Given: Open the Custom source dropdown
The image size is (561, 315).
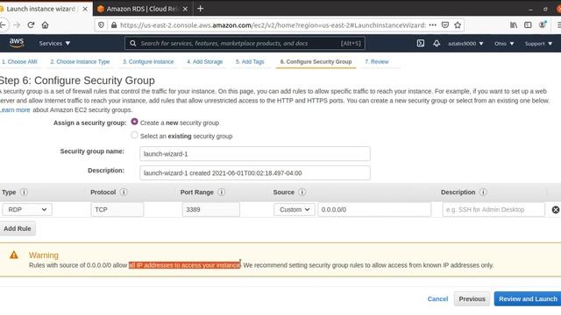Looking at the screenshot, I should coord(295,210).
